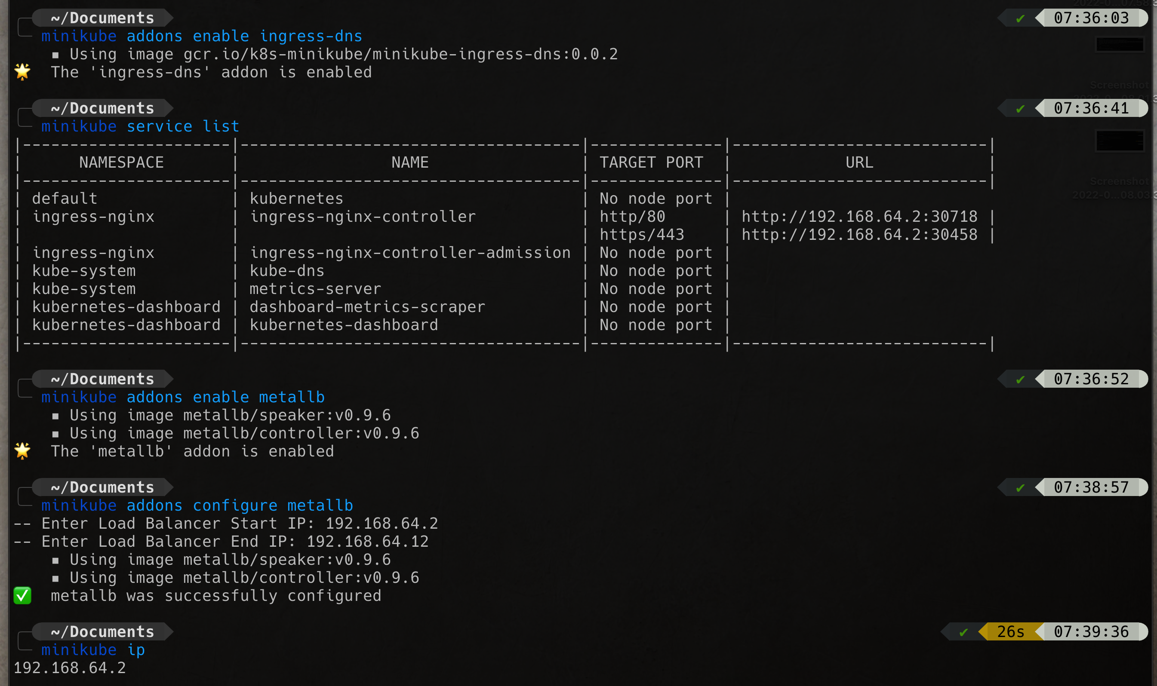Click the minikube addons configure metallb command
Screen dimensions: 1157x686
pos(197,505)
